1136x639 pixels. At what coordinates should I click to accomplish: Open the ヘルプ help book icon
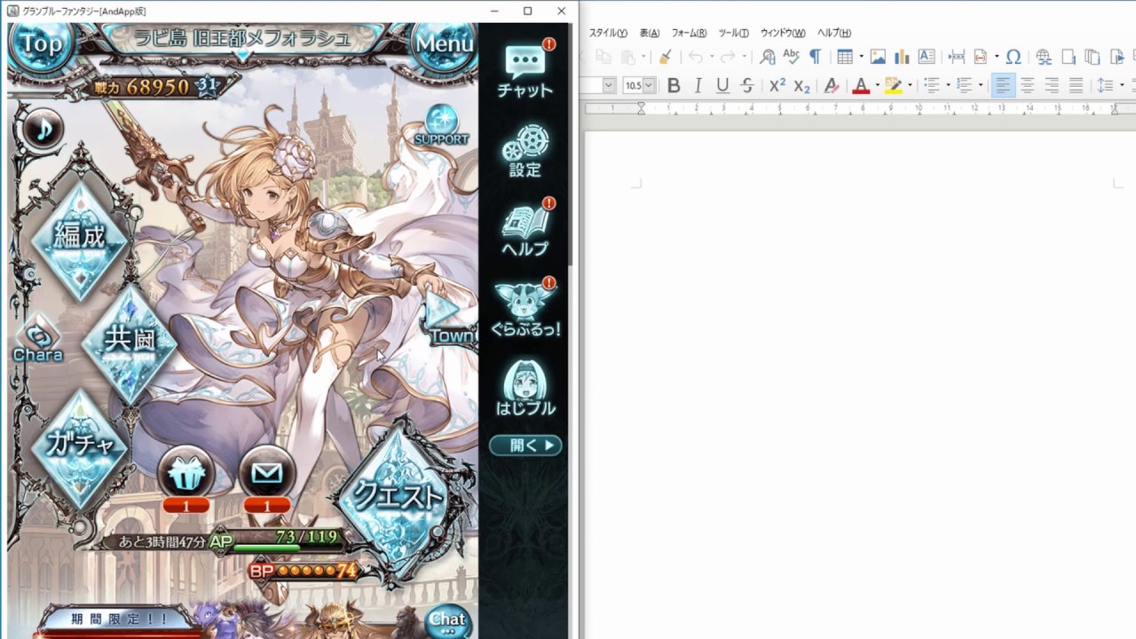(525, 230)
